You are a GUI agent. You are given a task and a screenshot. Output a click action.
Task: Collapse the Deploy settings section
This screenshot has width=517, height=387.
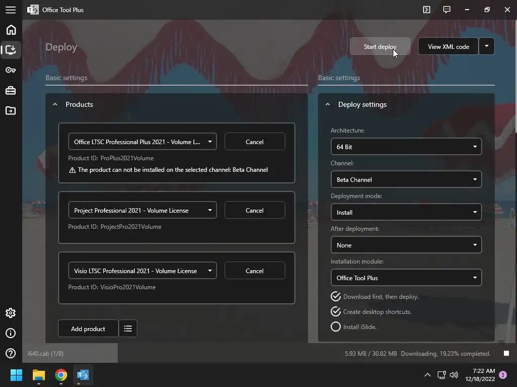pyautogui.click(x=327, y=104)
